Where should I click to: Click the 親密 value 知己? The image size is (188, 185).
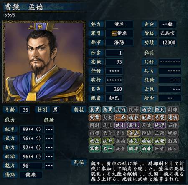tap(114, 98)
